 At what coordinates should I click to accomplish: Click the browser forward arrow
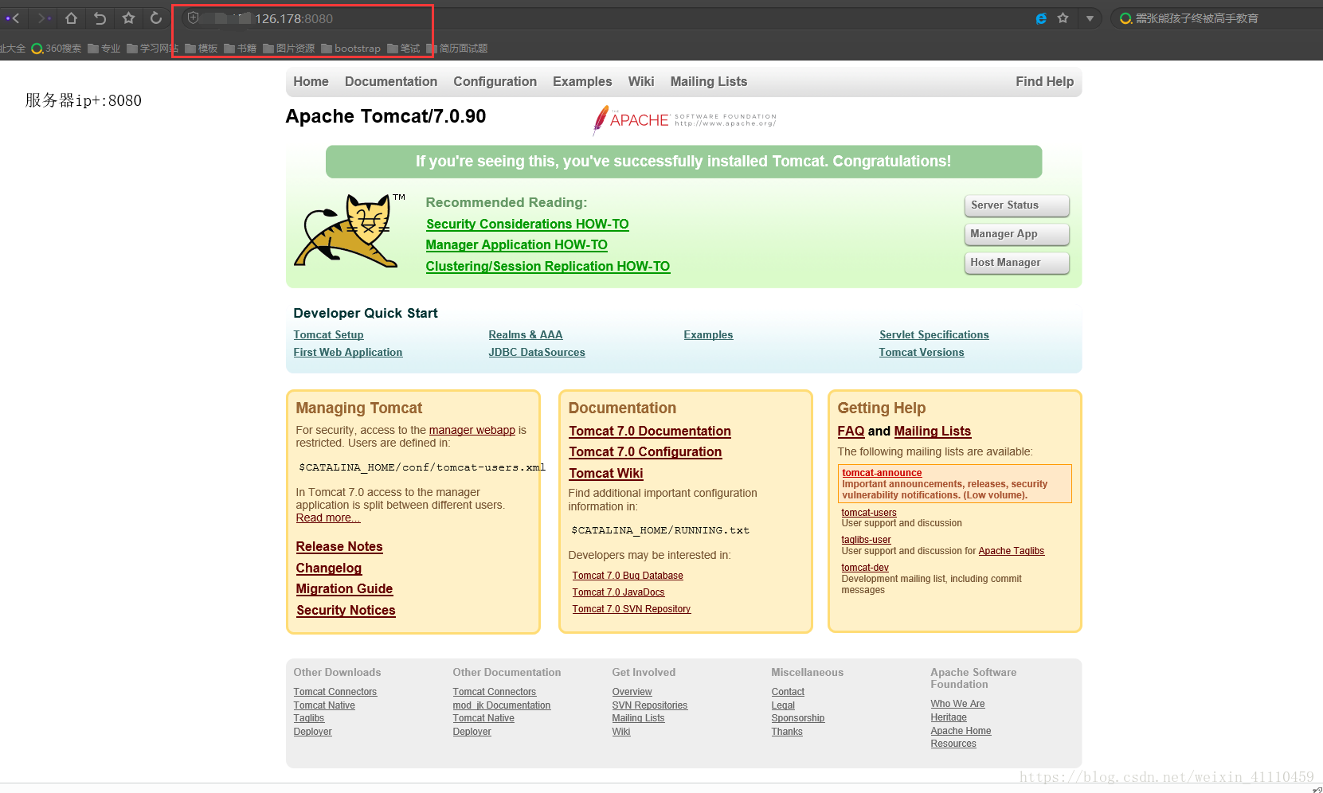tap(44, 18)
